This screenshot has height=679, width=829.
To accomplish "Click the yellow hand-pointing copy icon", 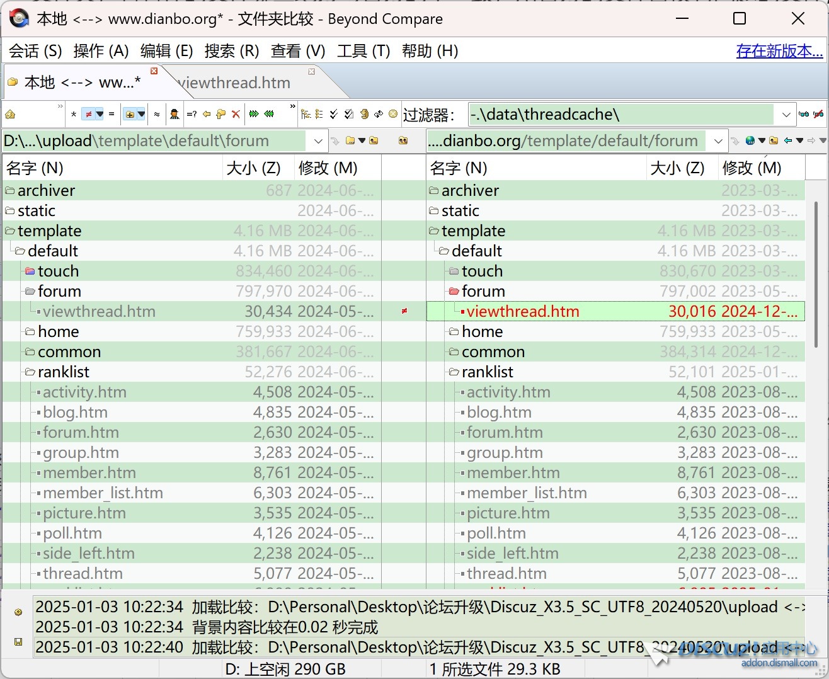I will coord(220,114).
